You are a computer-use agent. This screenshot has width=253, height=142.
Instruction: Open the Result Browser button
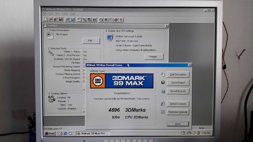click(x=178, y=91)
